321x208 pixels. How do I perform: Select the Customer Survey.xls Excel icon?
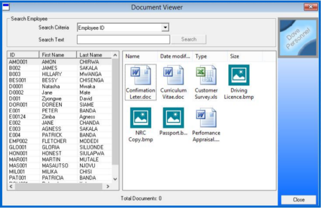[206, 75]
